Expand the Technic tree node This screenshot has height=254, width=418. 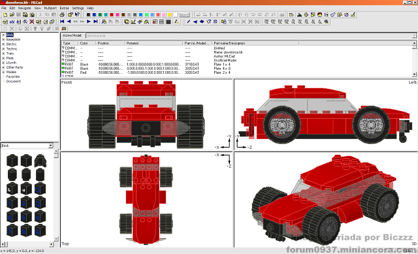tap(3, 49)
